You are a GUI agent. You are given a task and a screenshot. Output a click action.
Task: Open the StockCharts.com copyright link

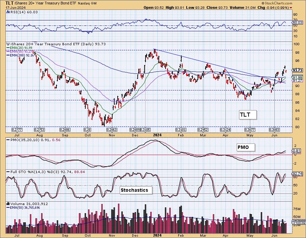pos(277,3)
